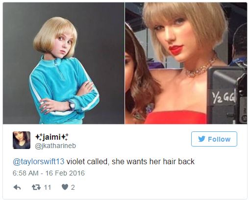Open the @taylorswift13 mention link
Viewport: 249px width, 200px height.
click(x=39, y=162)
